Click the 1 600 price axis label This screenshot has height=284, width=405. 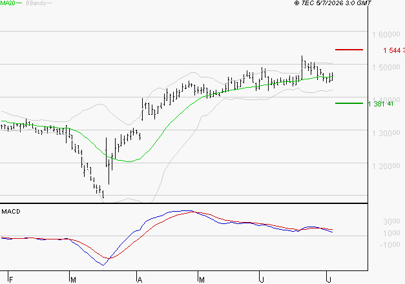(386, 34)
